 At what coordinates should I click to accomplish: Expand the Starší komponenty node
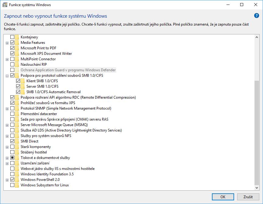tap(7, 147)
